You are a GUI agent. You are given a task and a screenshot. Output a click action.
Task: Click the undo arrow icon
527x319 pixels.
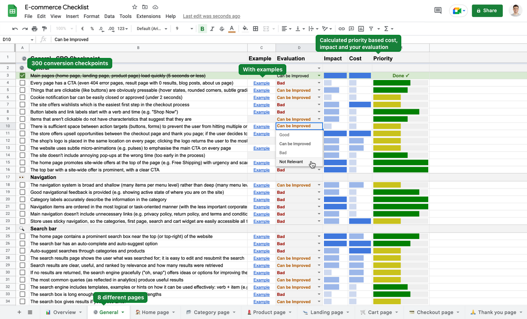15,29
